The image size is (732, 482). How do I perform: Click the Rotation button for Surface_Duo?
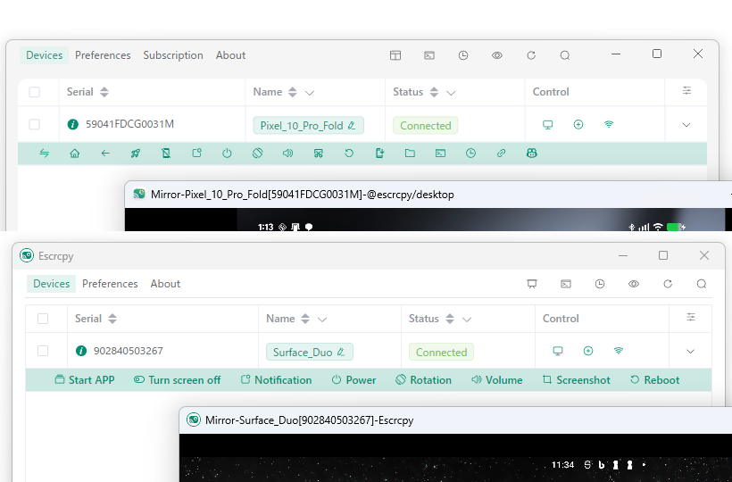pos(423,380)
